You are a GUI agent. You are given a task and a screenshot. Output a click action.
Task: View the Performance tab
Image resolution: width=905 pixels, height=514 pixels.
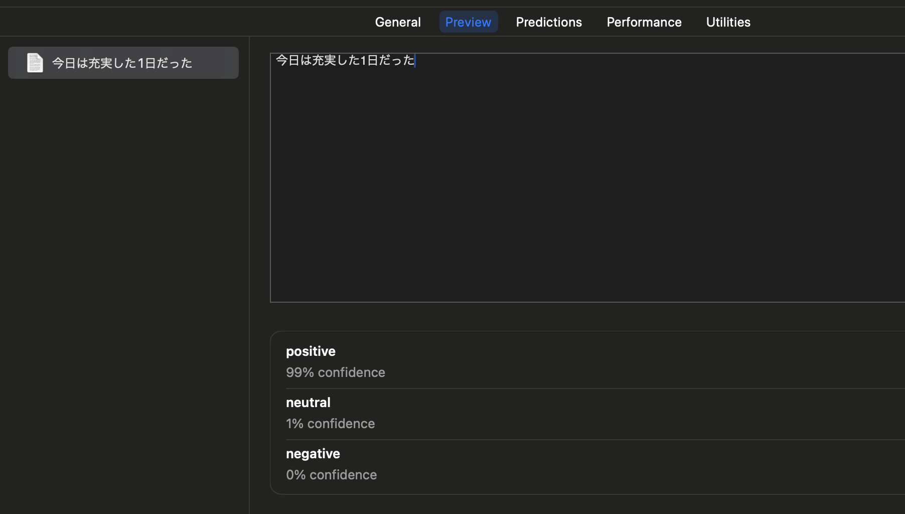coord(644,22)
